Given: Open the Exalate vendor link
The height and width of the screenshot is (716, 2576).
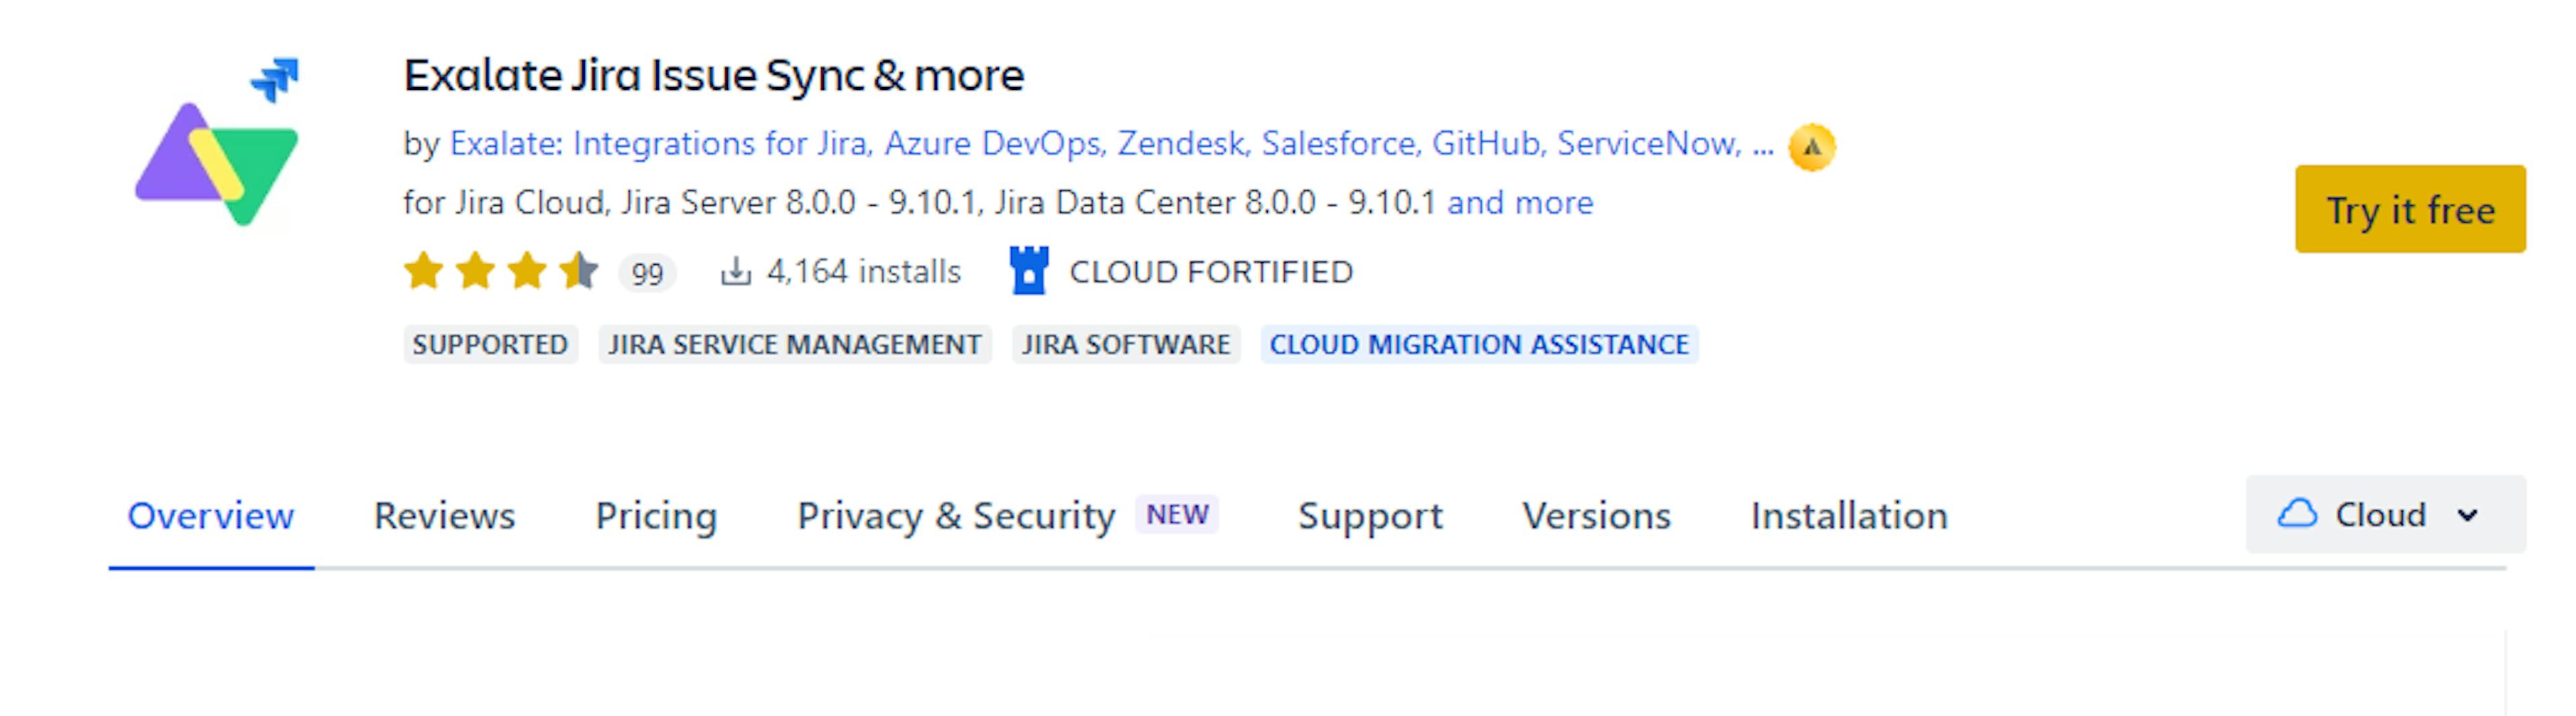Looking at the screenshot, I should pos(1111,144).
